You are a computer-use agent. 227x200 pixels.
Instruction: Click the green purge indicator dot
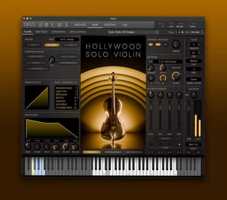point(182,32)
